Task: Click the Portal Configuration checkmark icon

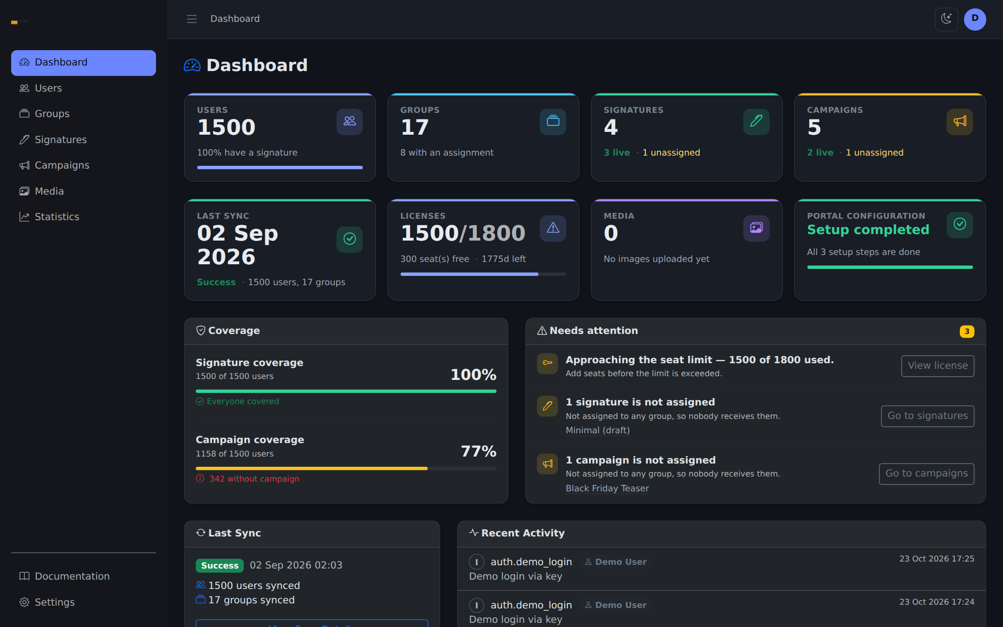Action: point(960,224)
